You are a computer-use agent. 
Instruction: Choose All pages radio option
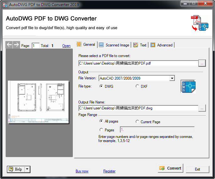tap(101, 121)
